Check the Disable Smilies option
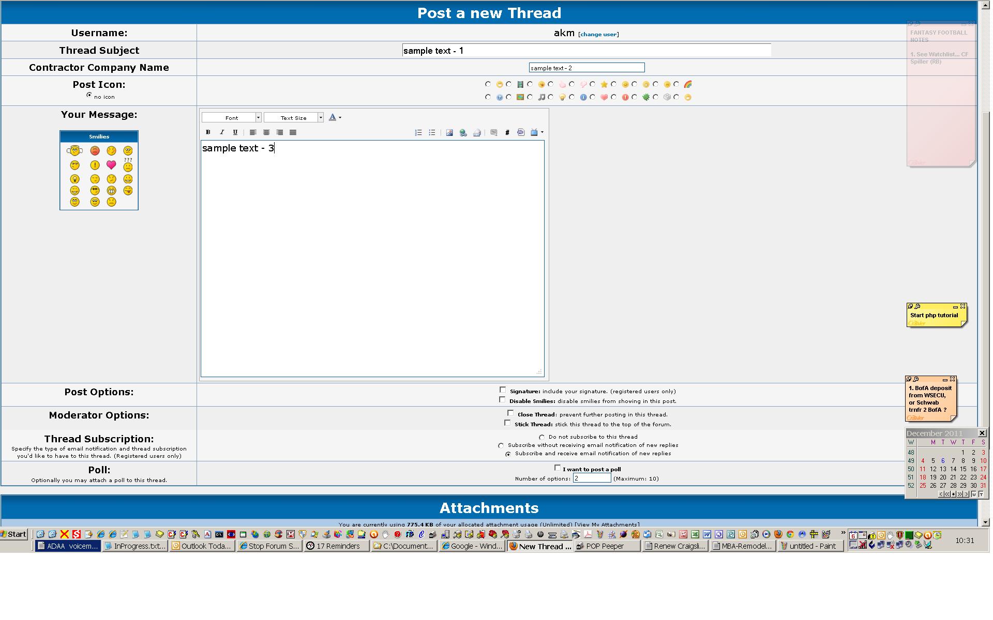Screen dimensions: 993x620 point(502,399)
